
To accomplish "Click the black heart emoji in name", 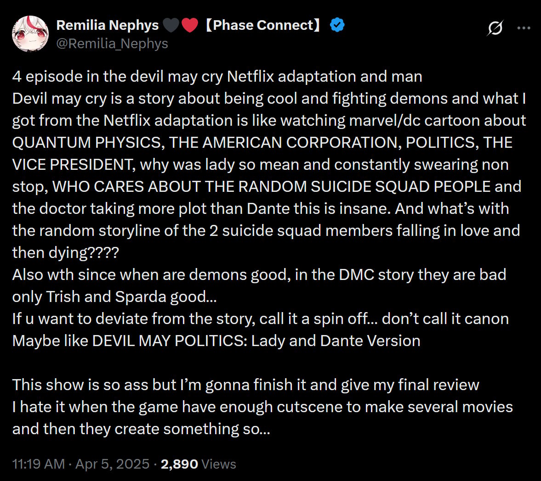I will (171, 26).
